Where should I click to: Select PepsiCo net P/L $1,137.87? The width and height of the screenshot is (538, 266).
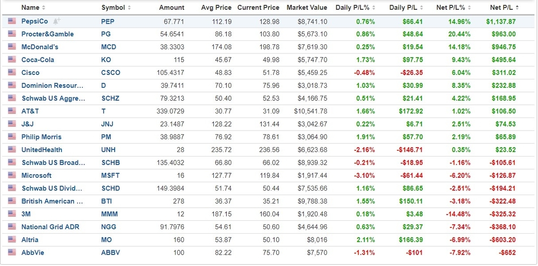pos(501,22)
